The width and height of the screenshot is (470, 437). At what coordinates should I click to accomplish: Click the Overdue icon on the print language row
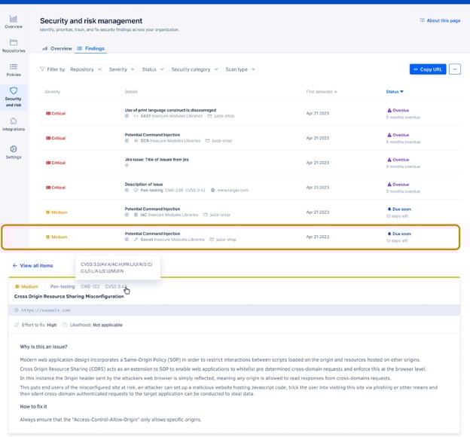tap(389, 110)
